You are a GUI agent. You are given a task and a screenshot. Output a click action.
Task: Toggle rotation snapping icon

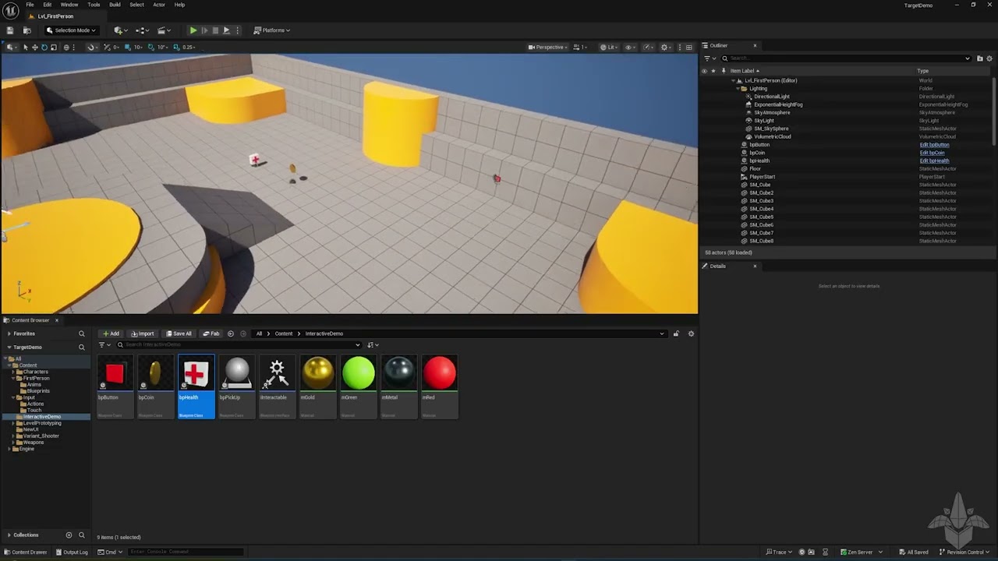[x=153, y=47]
